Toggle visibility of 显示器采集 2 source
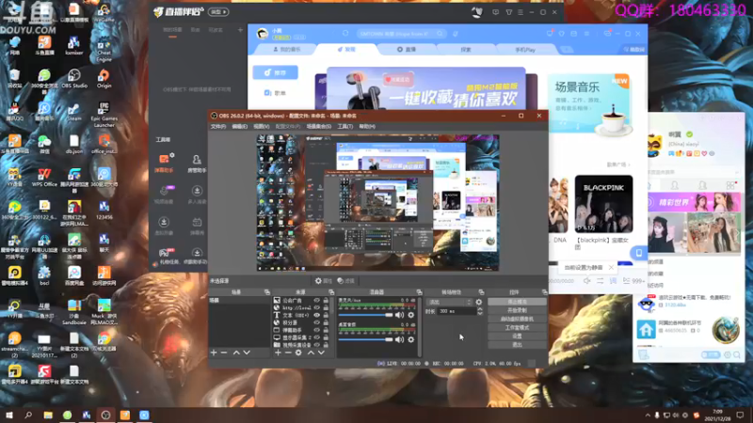The image size is (753, 423). pos(316,337)
